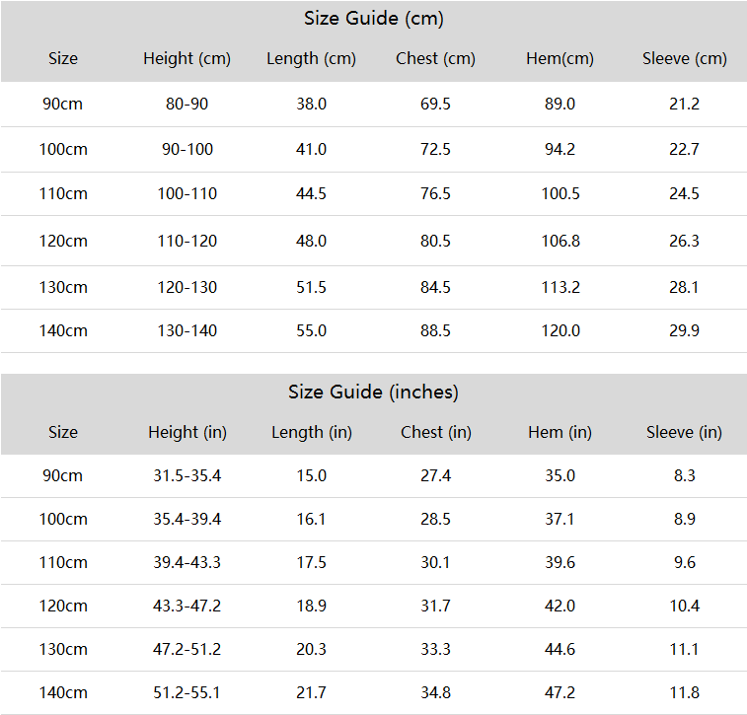Viewport: 747px width, 715px height.
Task: Click the 18.9 length value
Action: tap(311, 606)
